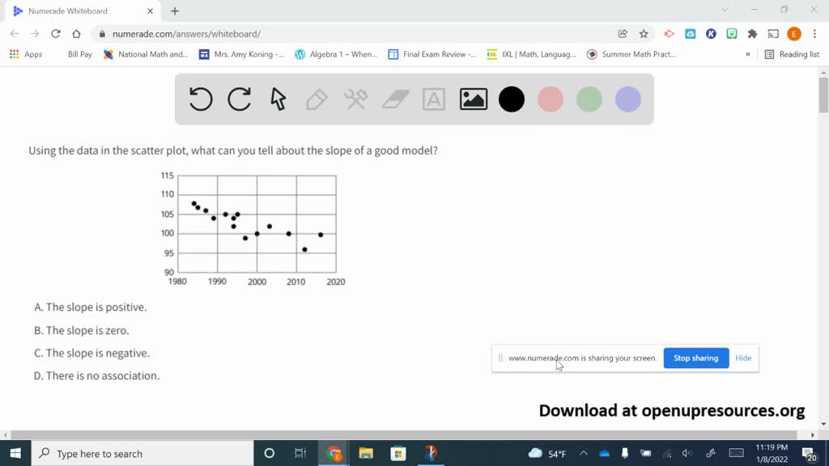Expand hidden icons in the system tray
The image size is (829, 466).
pos(583,453)
